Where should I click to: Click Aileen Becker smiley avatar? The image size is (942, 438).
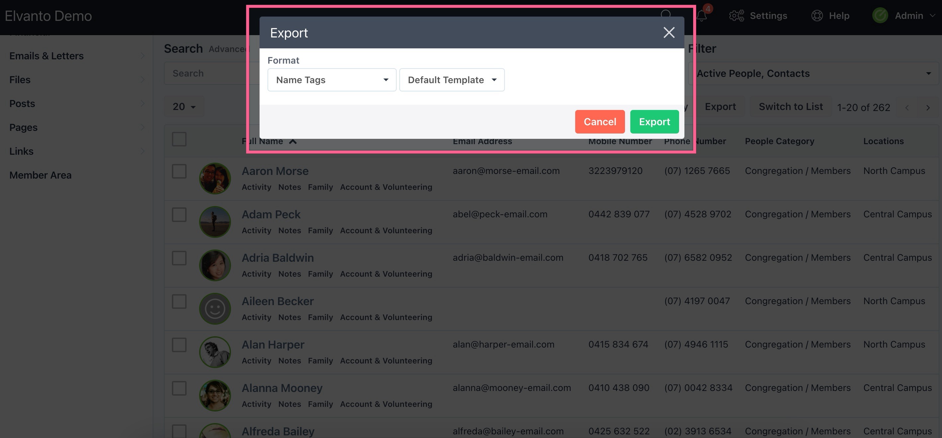[215, 309]
